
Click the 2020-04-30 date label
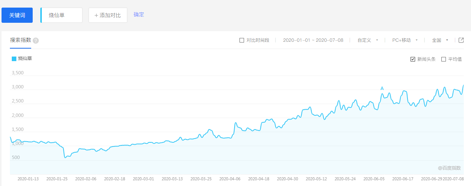pos(288,178)
